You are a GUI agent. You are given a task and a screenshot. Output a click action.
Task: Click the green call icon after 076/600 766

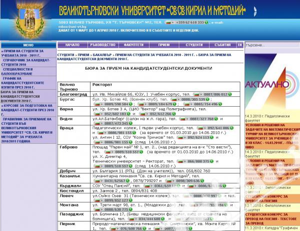[x=144, y=228]
